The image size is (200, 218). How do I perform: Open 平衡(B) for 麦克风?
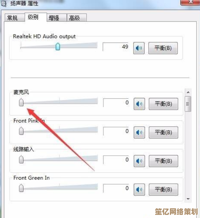[163, 104]
